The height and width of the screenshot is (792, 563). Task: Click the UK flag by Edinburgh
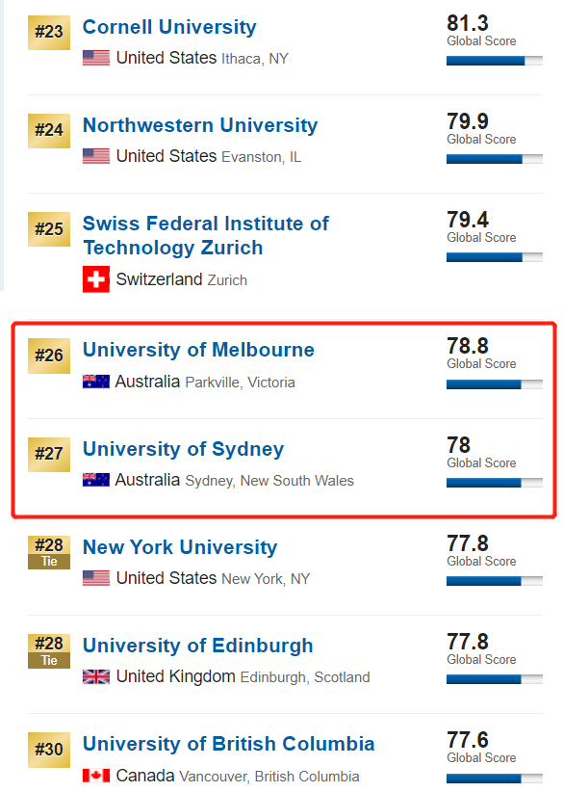point(96,676)
